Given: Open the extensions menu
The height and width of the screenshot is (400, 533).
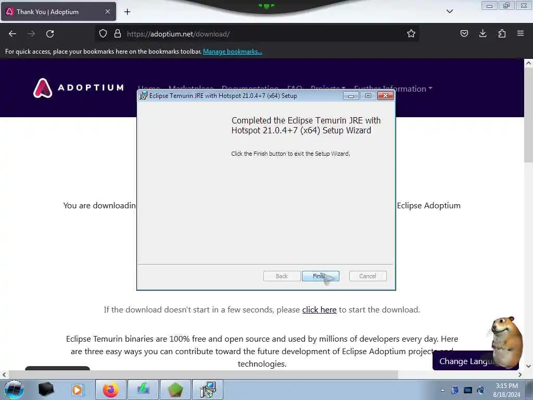Looking at the screenshot, I should pos(502,34).
